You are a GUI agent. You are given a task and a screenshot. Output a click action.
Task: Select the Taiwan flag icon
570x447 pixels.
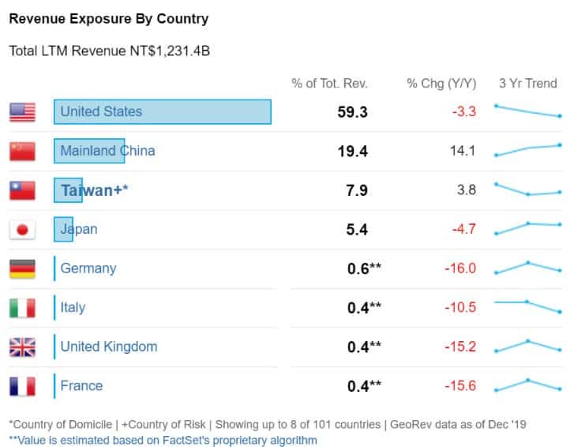point(22,190)
